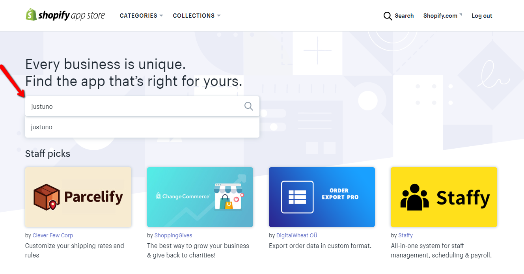Click the Parcelify box icon on its thumbnail

pos(46,196)
